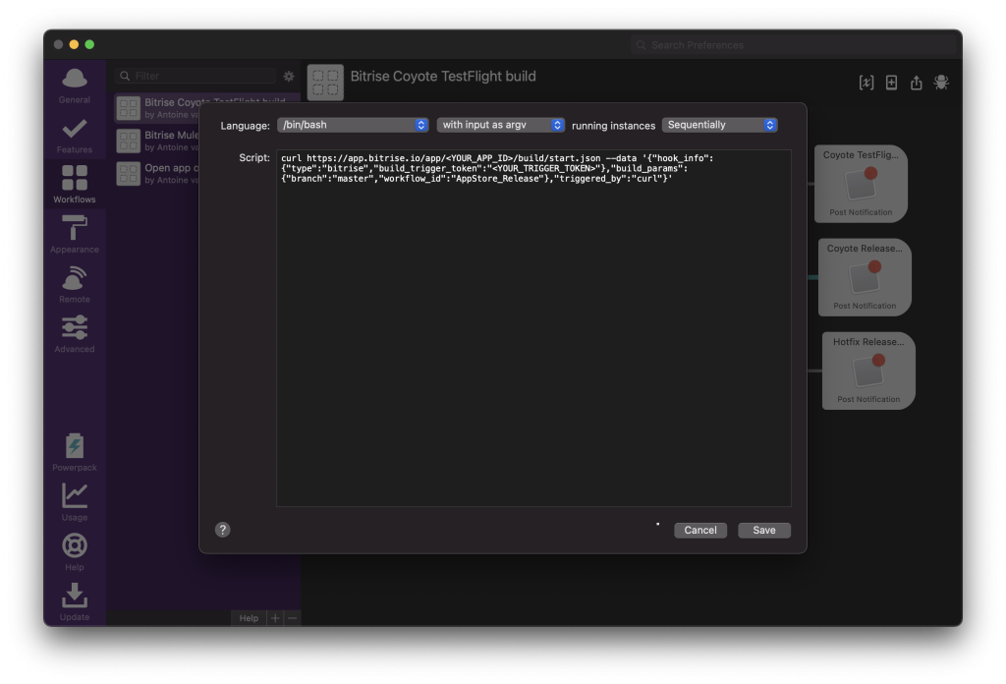The width and height of the screenshot is (1006, 684).
Task: Cancel editing the curl script
Action: pyautogui.click(x=699, y=530)
